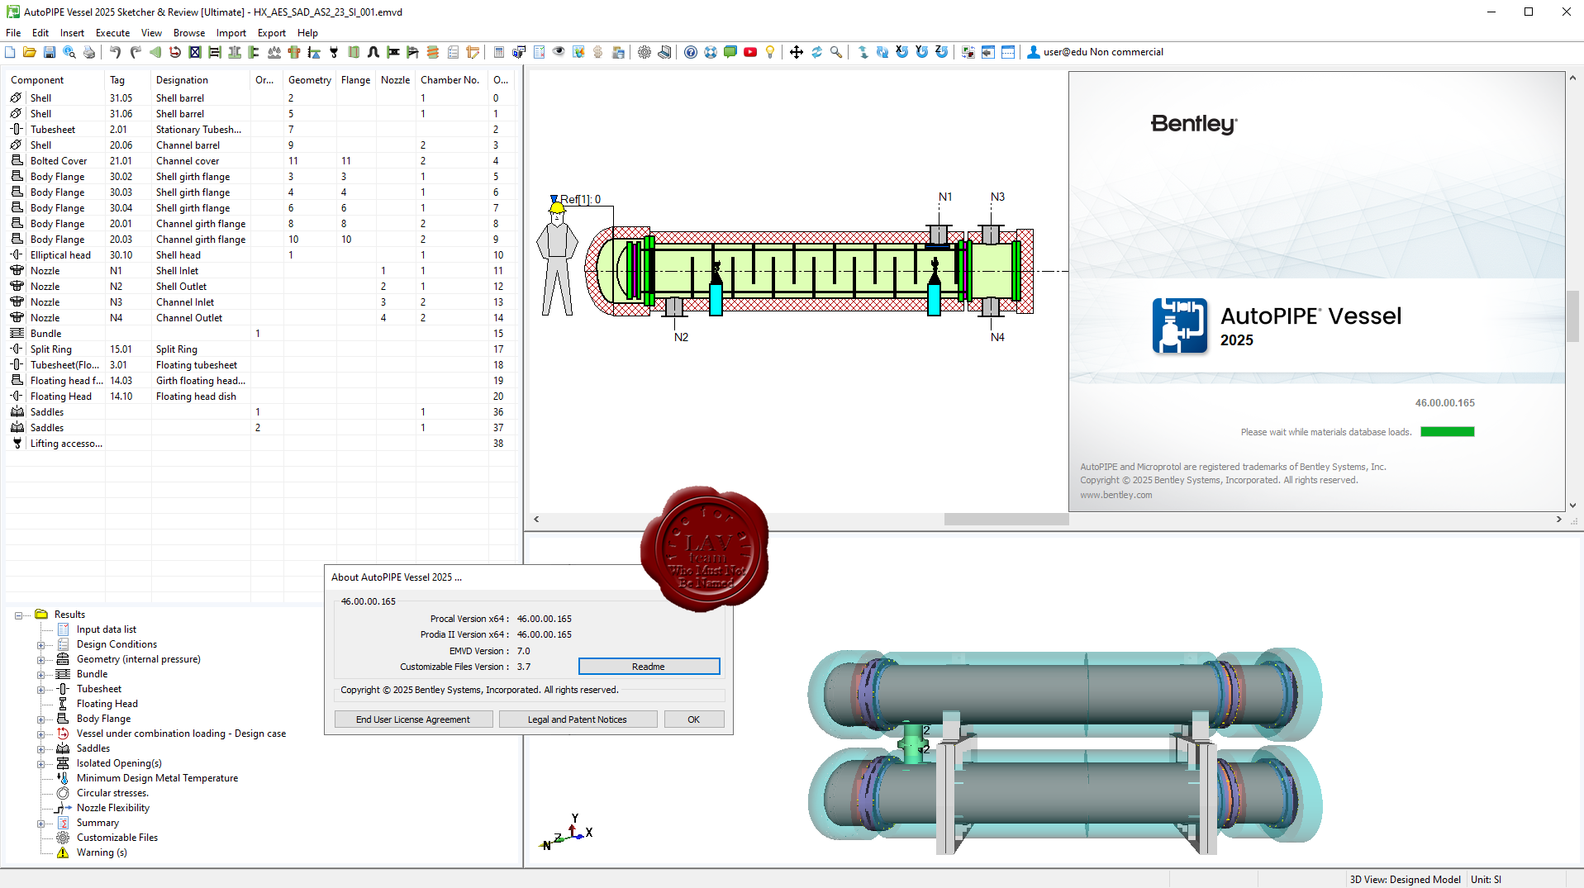Save the model with the floppy disk icon
This screenshot has height=888, width=1584.
pos(50,52)
